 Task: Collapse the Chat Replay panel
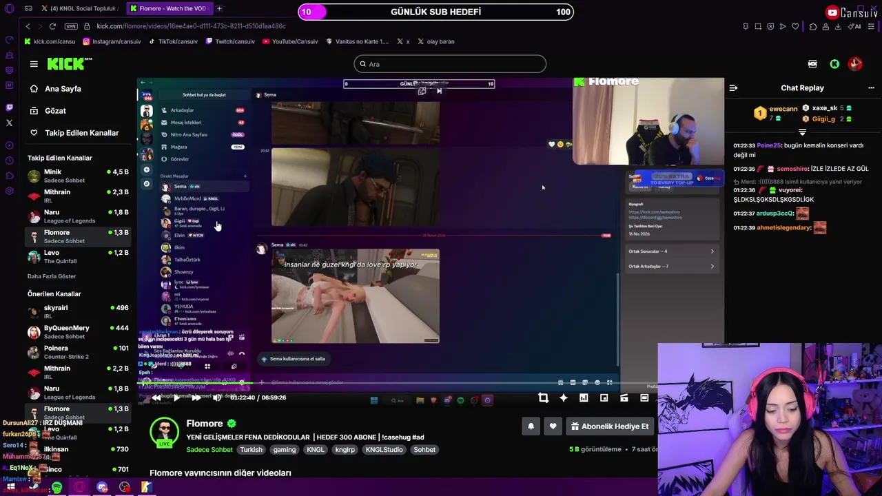click(x=733, y=88)
